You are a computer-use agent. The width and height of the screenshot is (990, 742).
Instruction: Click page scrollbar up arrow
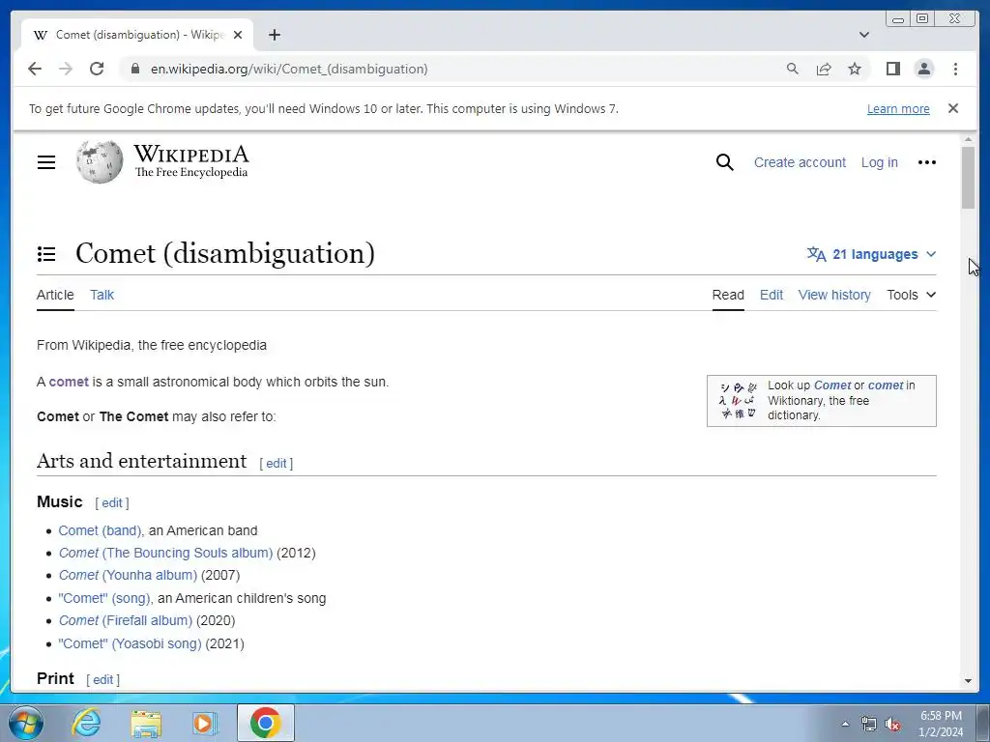click(x=968, y=139)
